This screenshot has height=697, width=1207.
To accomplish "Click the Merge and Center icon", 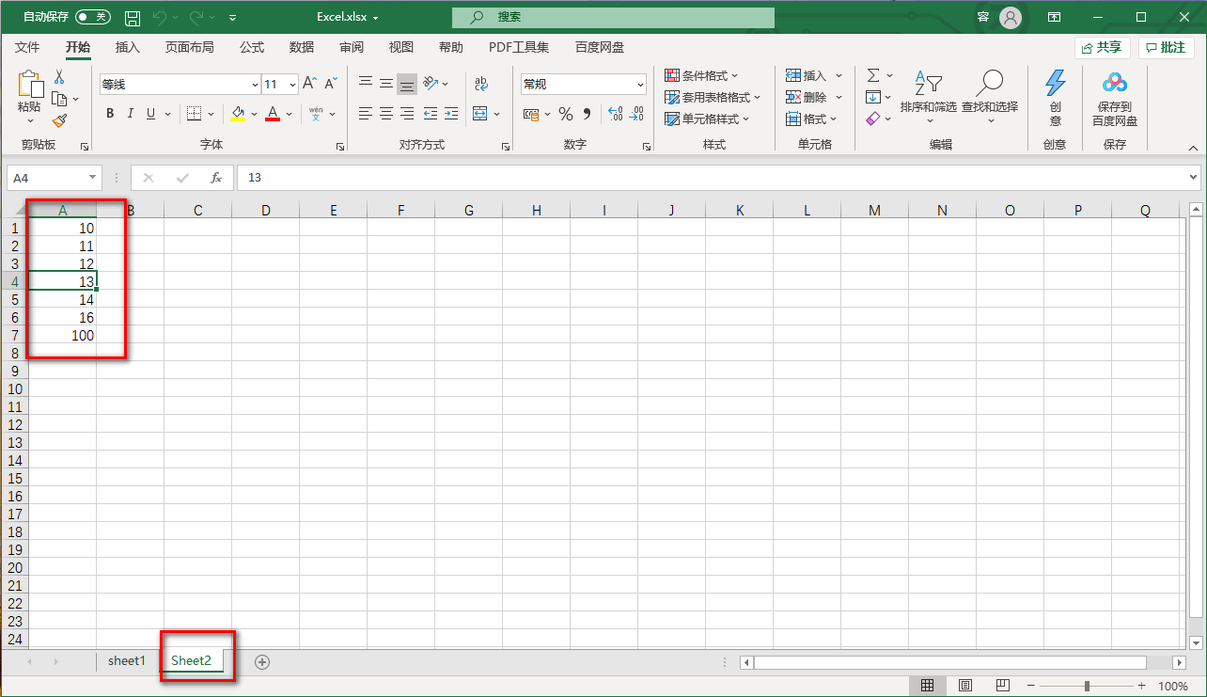I will 480,114.
